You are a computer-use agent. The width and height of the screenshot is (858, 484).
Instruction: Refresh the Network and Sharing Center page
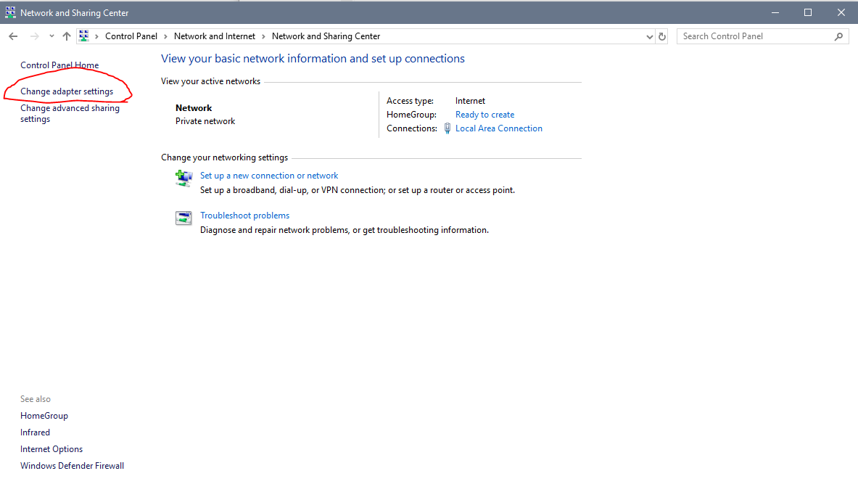[662, 37]
